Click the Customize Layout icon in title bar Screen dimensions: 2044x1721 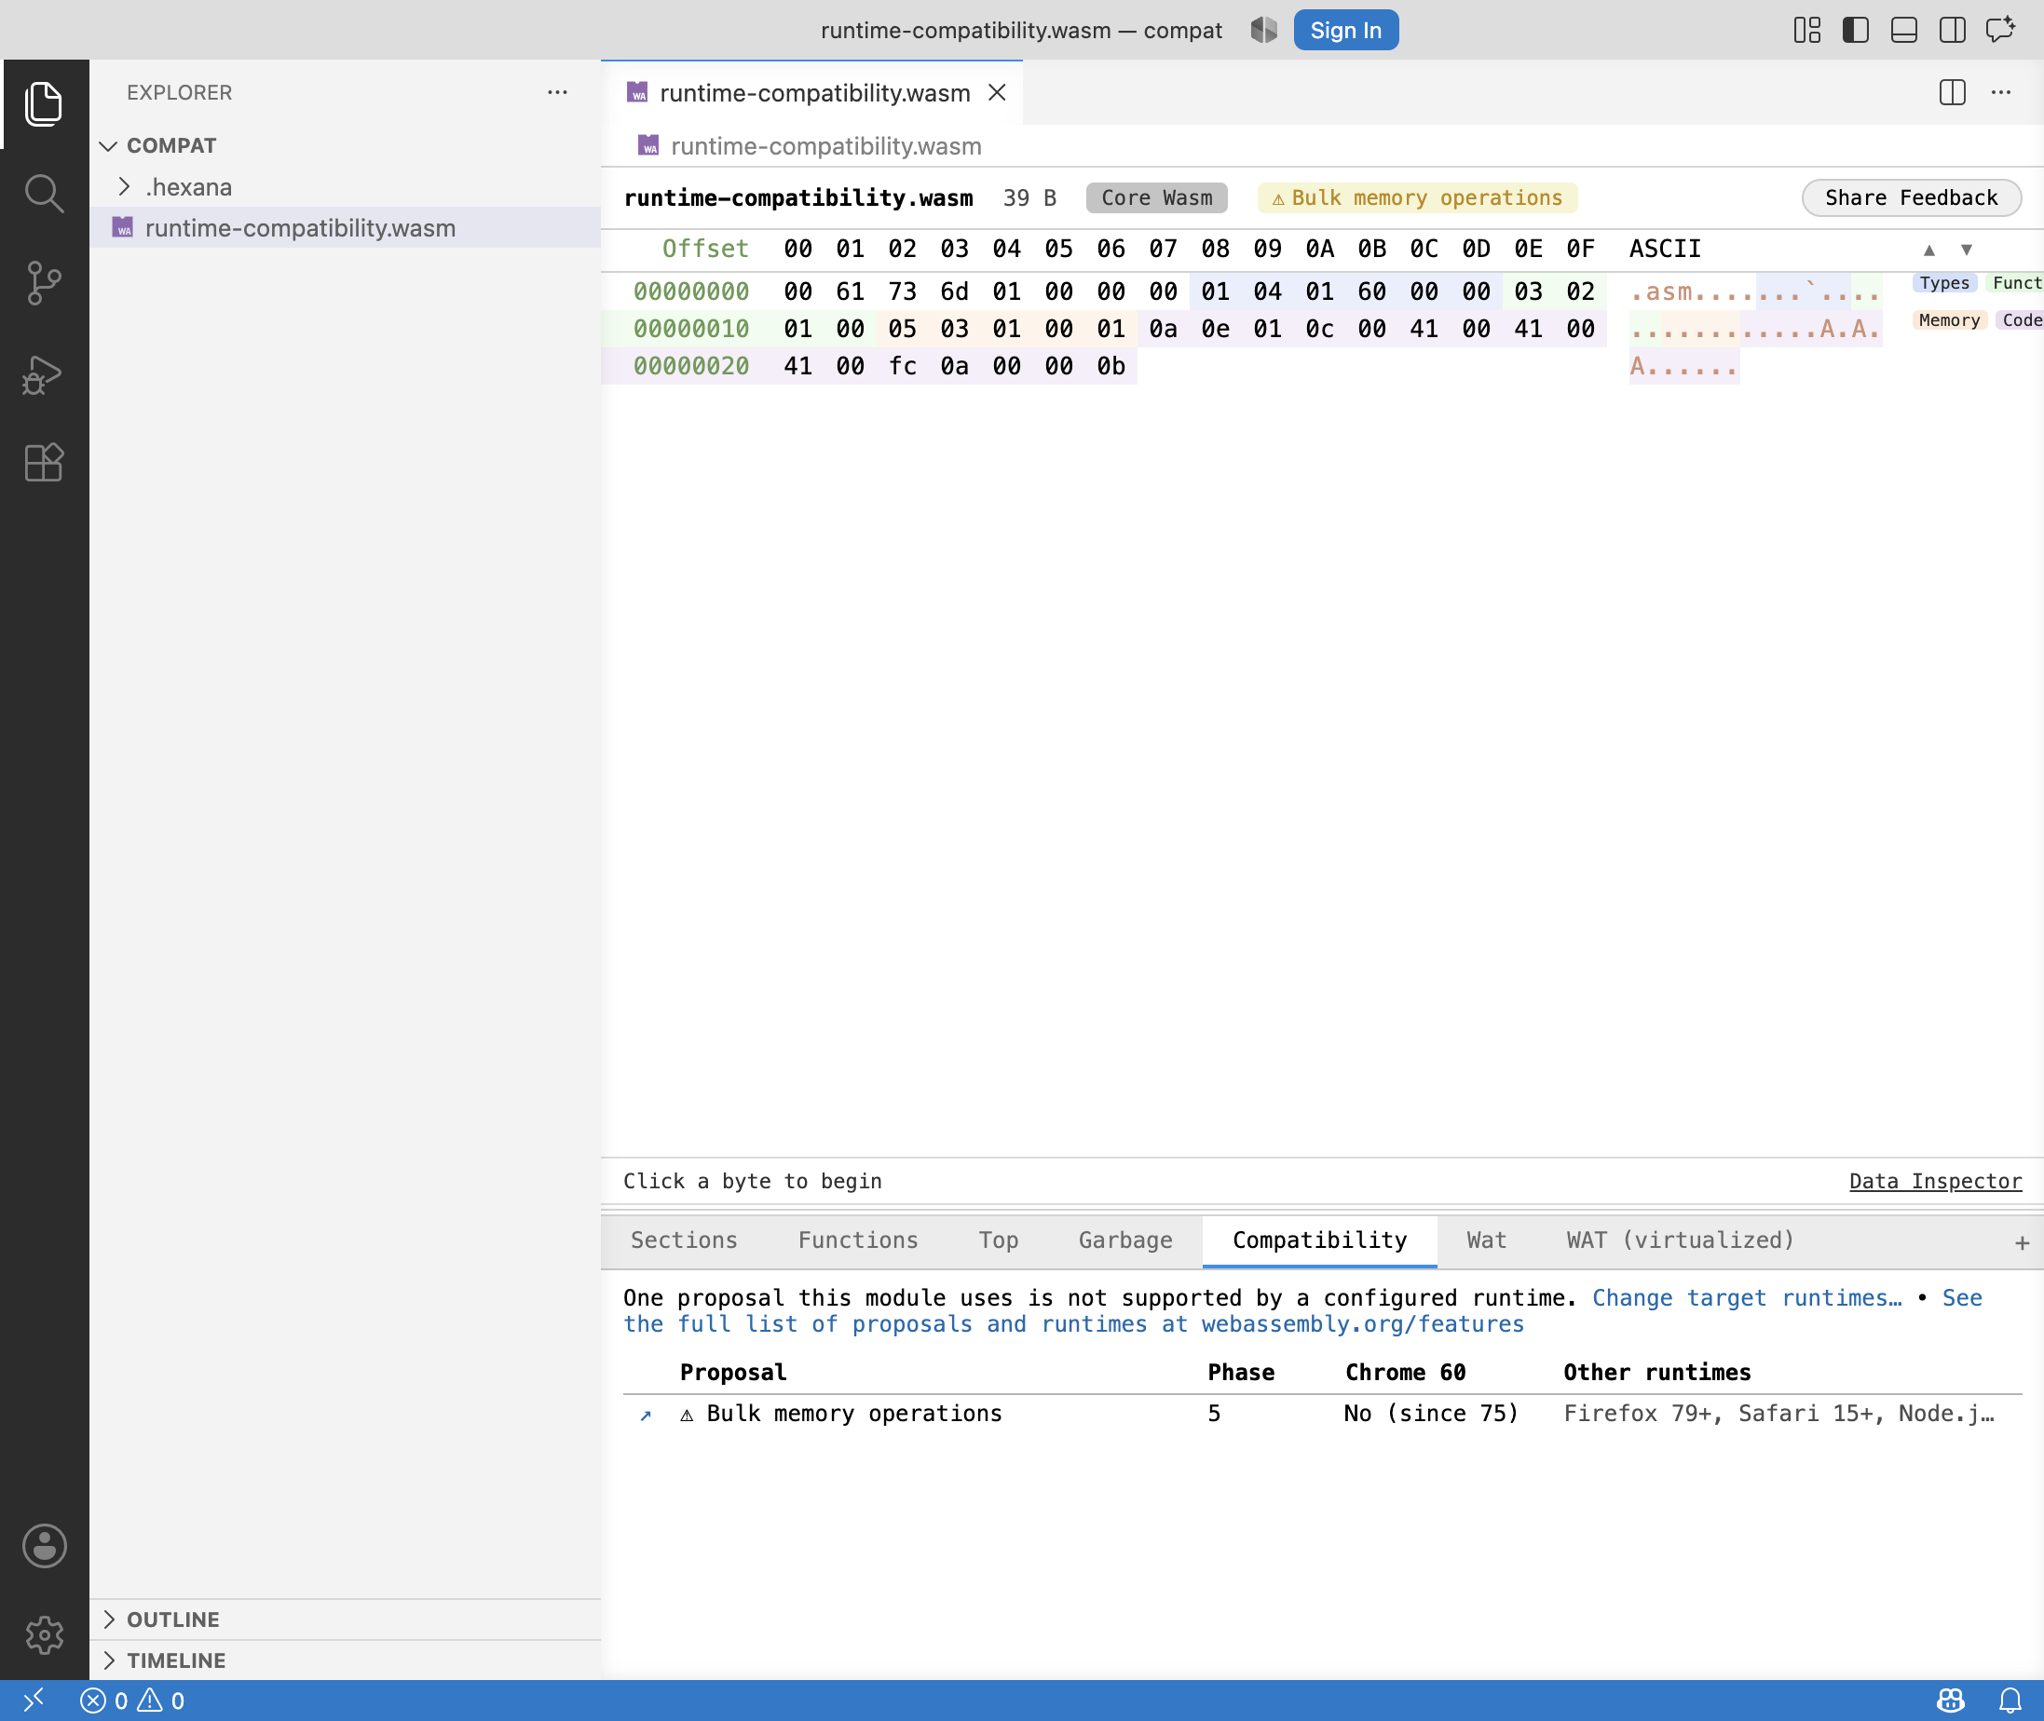point(1806,30)
